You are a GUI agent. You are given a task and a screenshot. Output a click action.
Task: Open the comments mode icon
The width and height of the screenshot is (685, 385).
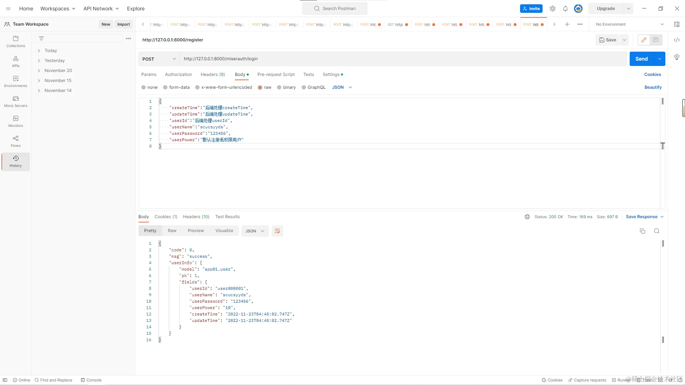click(656, 40)
